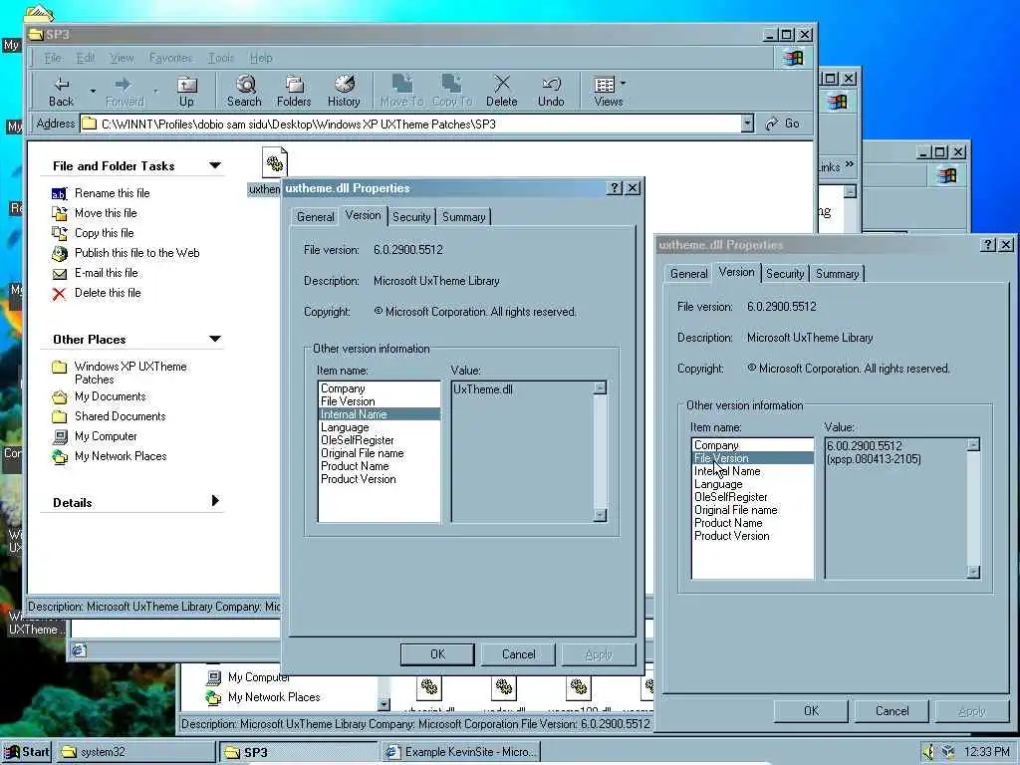Click scroll down arrow of left Value box
Viewport: 1020px width, 765px height.
coord(600,515)
